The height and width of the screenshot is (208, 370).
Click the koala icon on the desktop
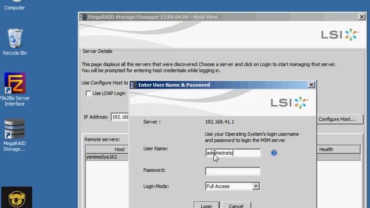(x=17, y=198)
